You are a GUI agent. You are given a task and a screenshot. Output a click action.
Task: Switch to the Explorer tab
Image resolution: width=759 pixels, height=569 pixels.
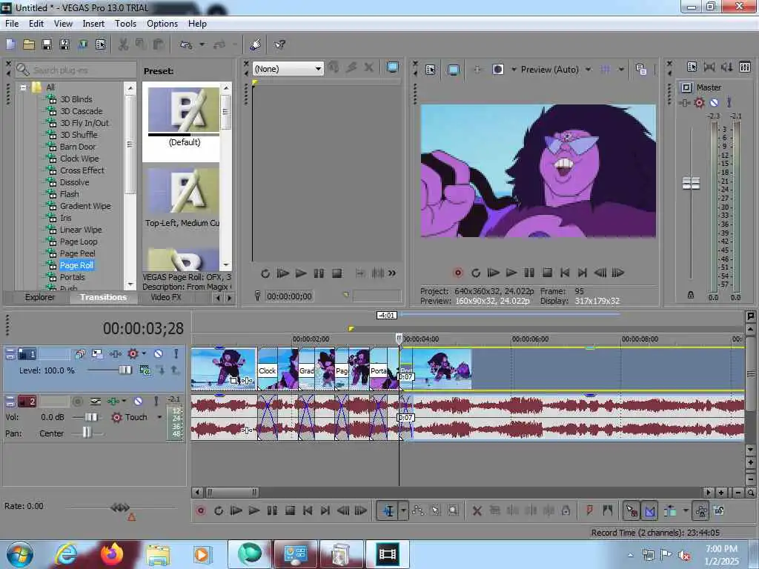point(40,297)
